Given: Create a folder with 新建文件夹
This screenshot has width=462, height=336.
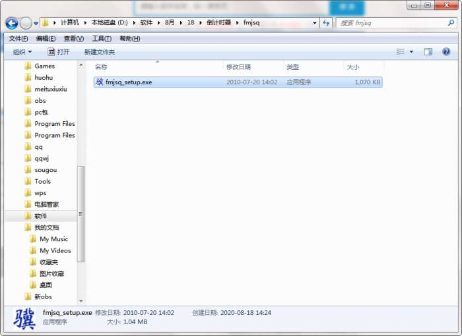Looking at the screenshot, I should pos(100,52).
